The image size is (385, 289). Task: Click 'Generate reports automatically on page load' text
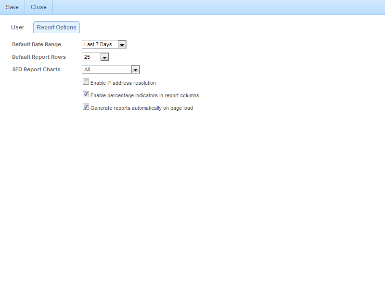coord(141,108)
